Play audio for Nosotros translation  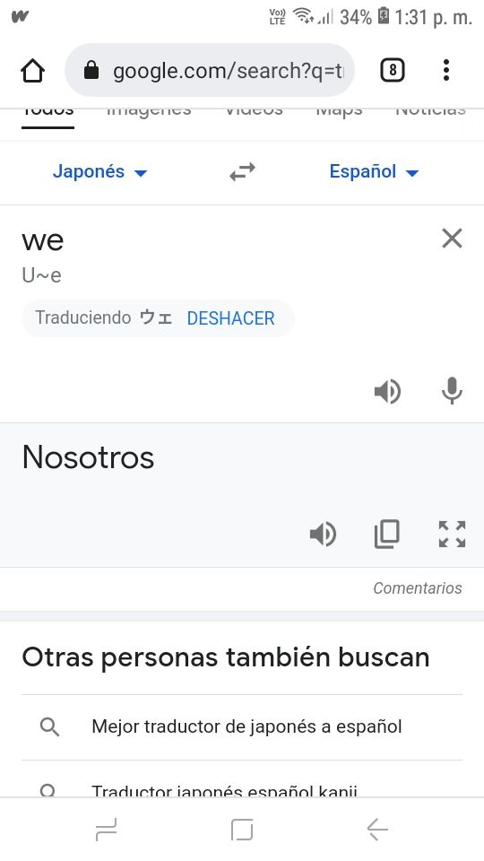(324, 535)
